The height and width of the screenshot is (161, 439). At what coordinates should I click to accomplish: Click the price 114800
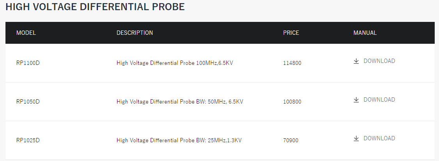click(x=292, y=63)
